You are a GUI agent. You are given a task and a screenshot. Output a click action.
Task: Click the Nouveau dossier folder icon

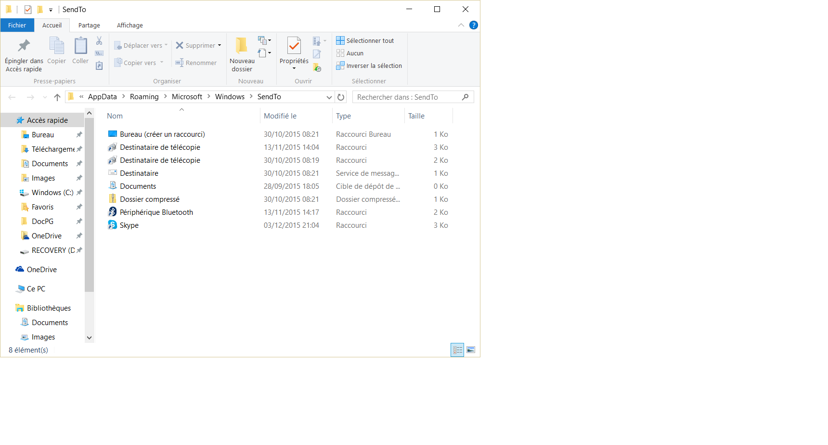(x=242, y=45)
